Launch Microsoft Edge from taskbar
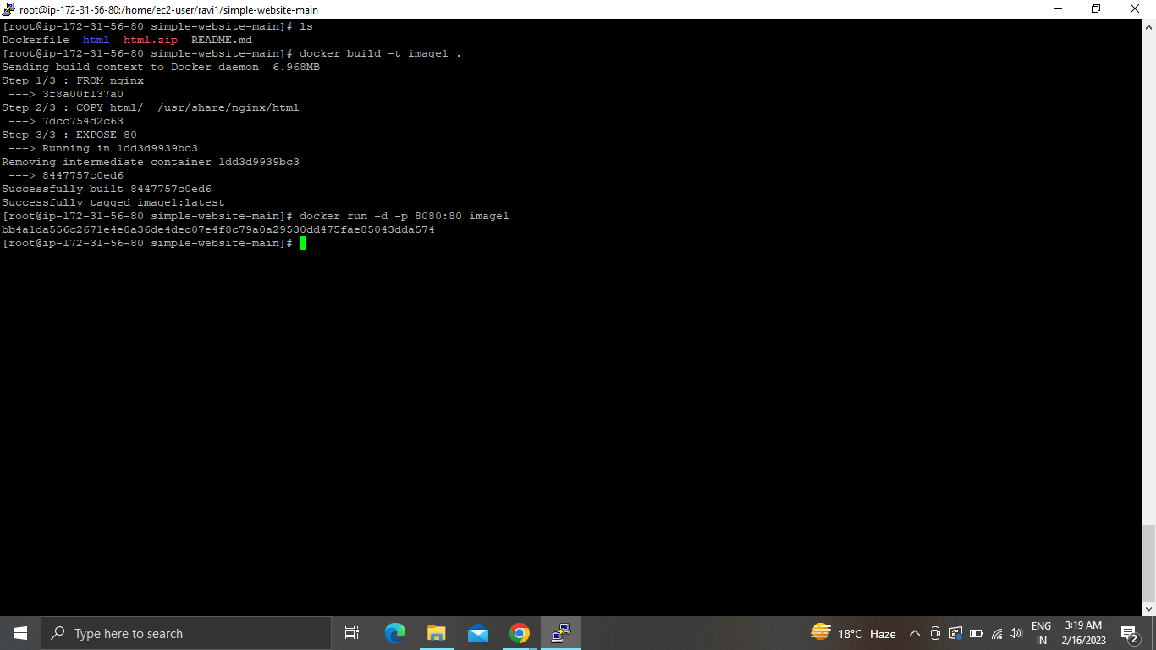The width and height of the screenshot is (1156, 650). click(395, 633)
